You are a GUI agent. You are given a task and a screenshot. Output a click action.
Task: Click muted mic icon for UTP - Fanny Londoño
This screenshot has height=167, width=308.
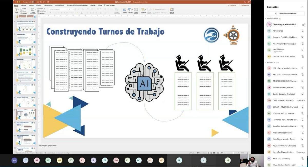pyautogui.click(x=303, y=68)
